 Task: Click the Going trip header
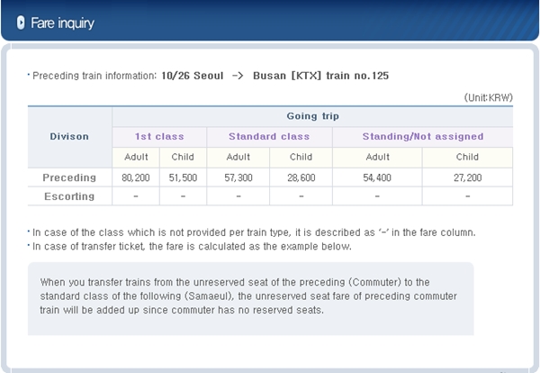[x=312, y=116]
